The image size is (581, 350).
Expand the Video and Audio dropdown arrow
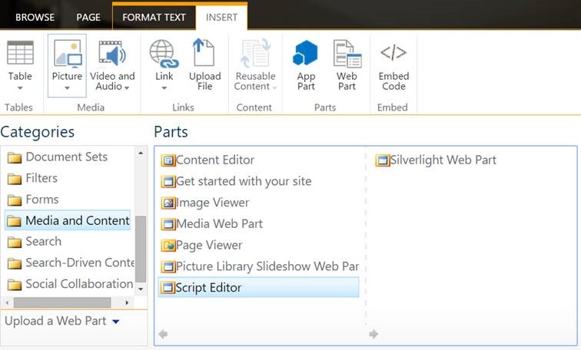(127, 88)
